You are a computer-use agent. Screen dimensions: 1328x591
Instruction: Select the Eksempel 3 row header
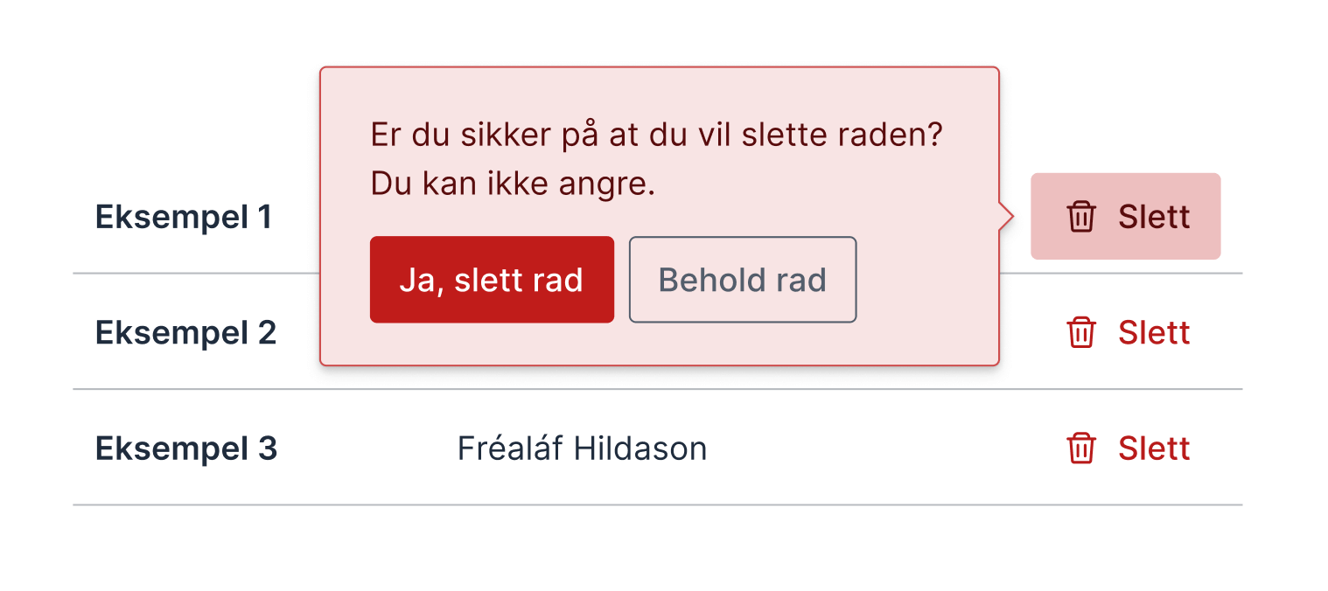(185, 448)
